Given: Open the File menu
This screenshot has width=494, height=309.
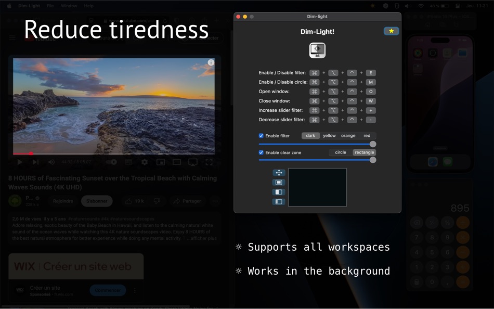Looking at the screenshot, I should 50,6.
